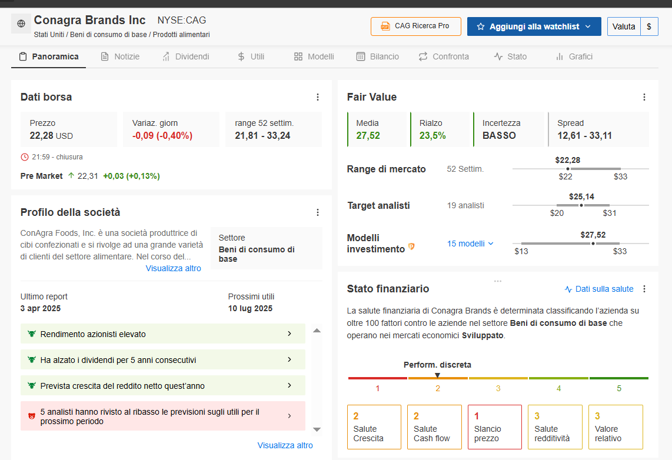
Task: Click the document icon of the Notizie tab
Action: click(x=105, y=56)
